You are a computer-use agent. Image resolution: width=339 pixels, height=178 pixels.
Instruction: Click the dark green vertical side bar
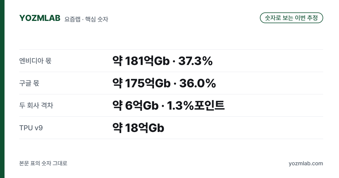(x=2, y=89)
